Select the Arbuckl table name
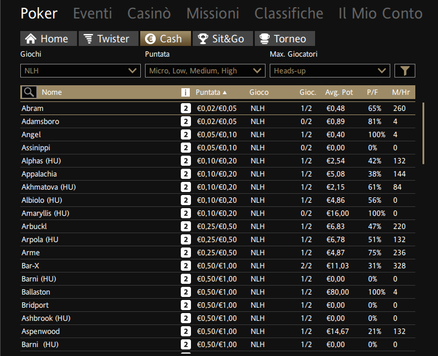Image resolution: width=438 pixels, height=356 pixels. point(34,227)
